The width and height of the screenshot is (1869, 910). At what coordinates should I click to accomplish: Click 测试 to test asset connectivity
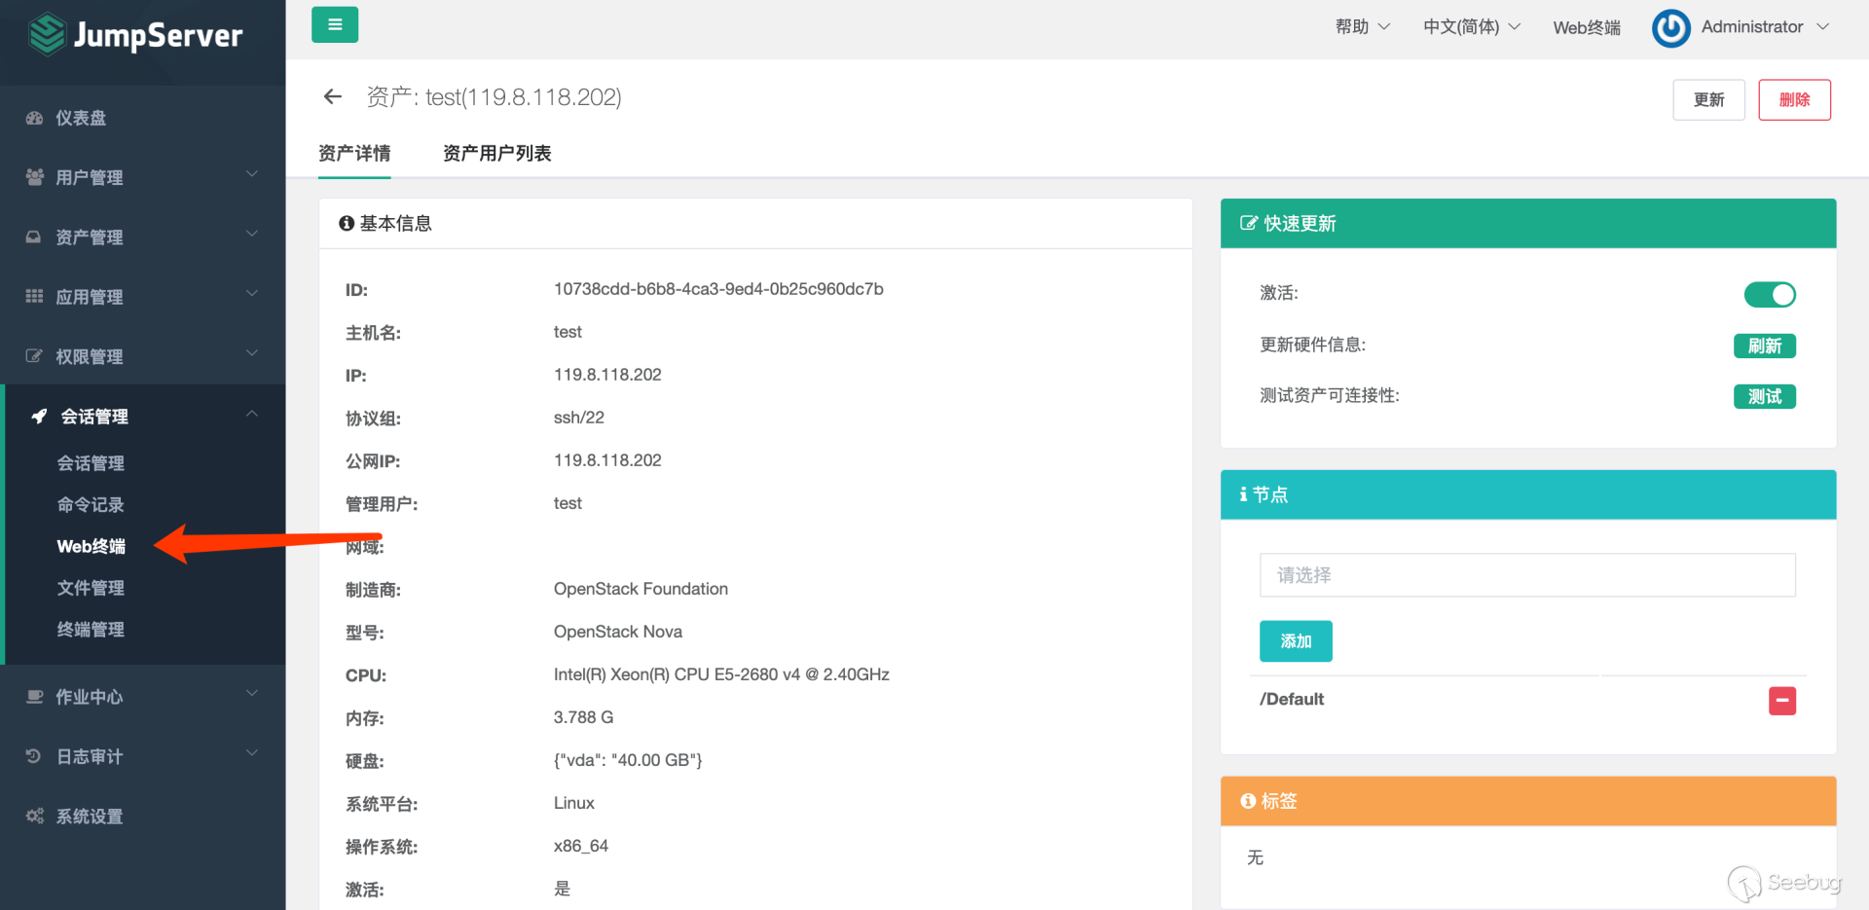[1764, 396]
